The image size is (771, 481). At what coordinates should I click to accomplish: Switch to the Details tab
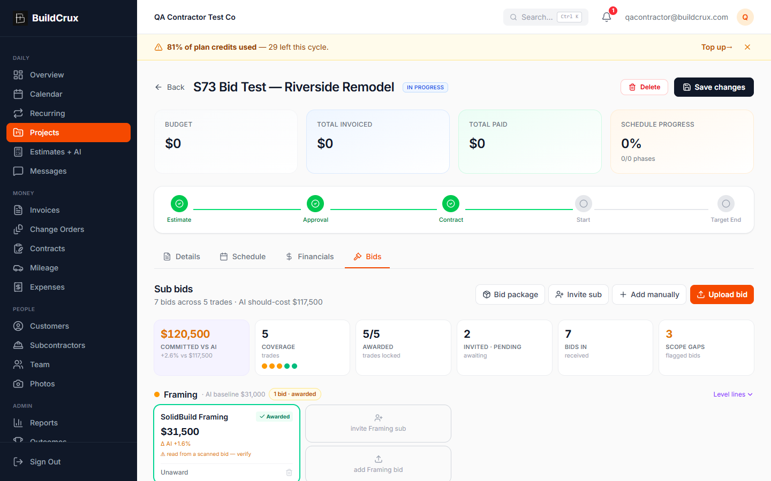(182, 257)
